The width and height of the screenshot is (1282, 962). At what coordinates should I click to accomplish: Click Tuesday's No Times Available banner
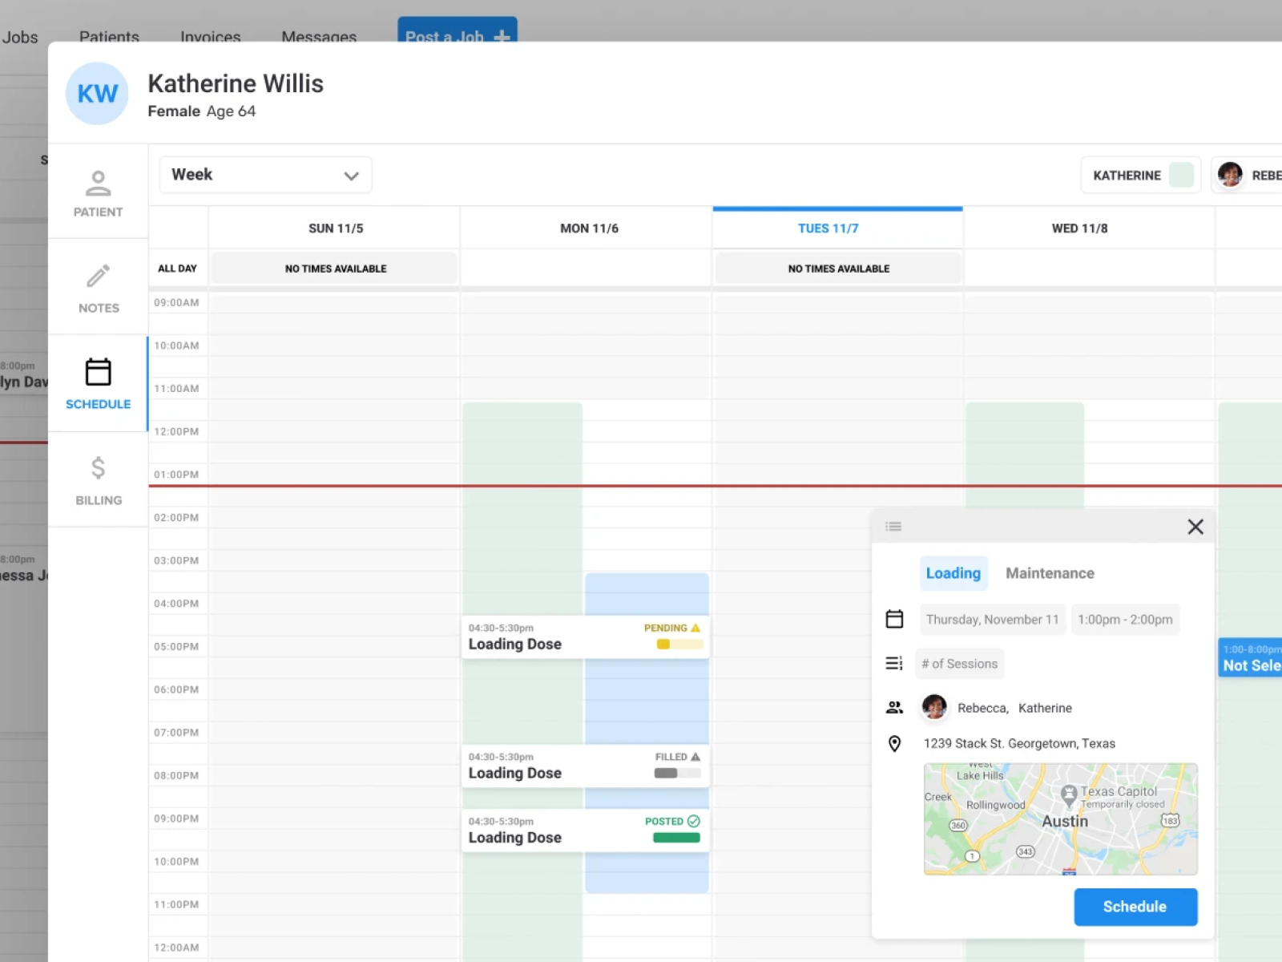coord(838,269)
